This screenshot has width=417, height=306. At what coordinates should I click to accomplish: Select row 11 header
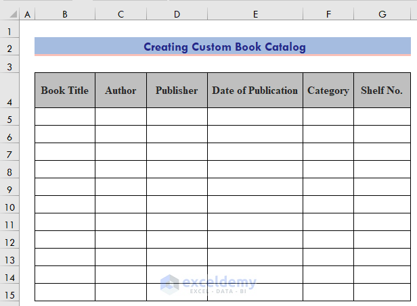tap(9, 222)
